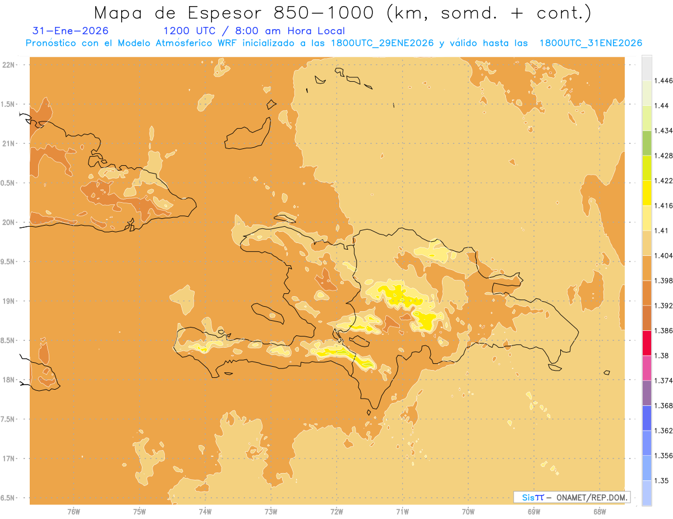Click the colorbar value '1.404'

(663, 255)
